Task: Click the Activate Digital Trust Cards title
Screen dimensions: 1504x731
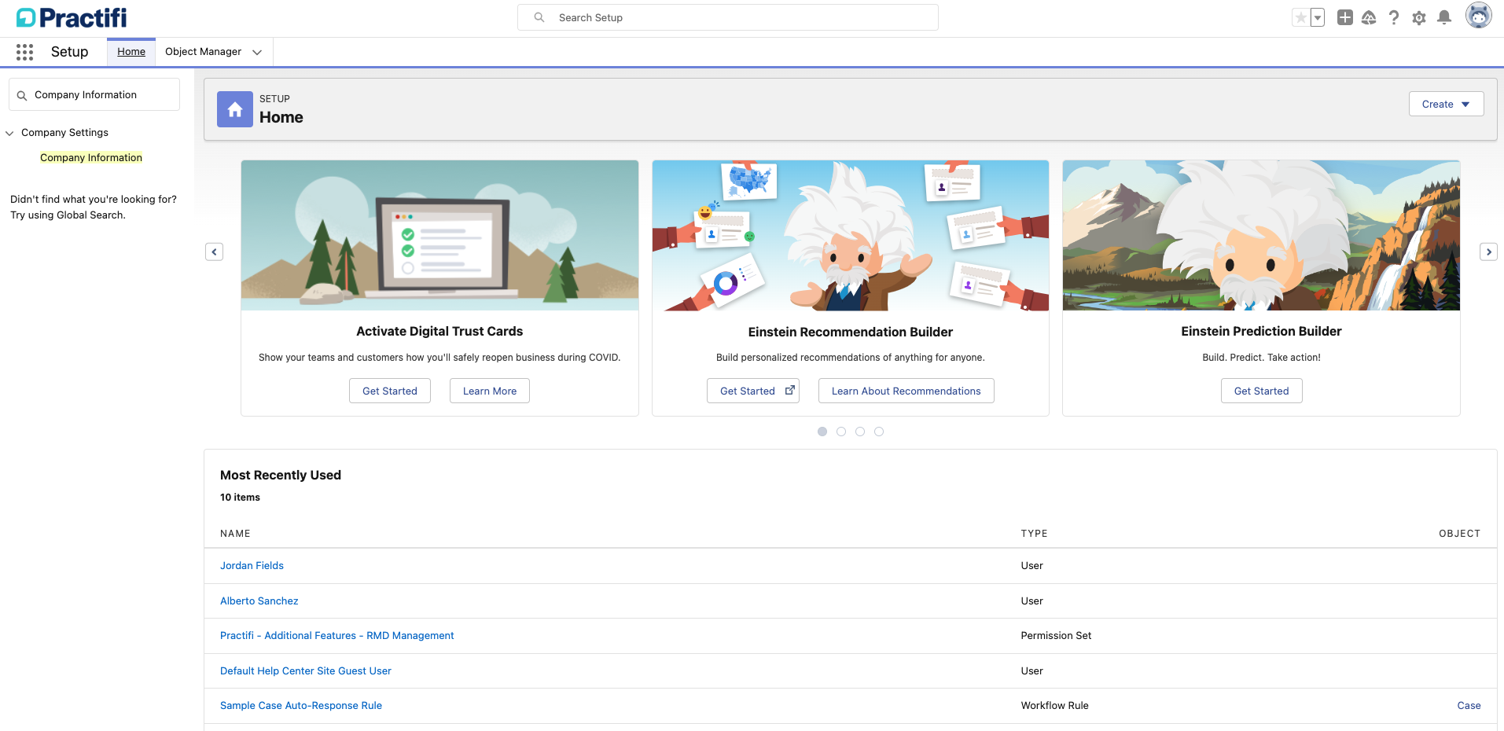Action: (x=439, y=332)
